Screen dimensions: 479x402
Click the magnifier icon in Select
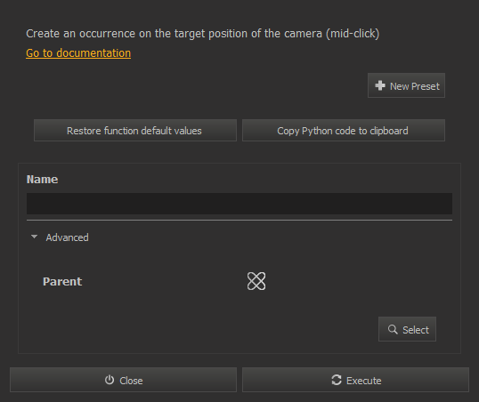point(393,329)
